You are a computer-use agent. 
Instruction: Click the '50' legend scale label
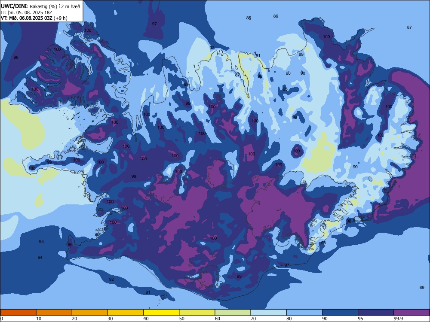pyautogui.click(x=181, y=319)
